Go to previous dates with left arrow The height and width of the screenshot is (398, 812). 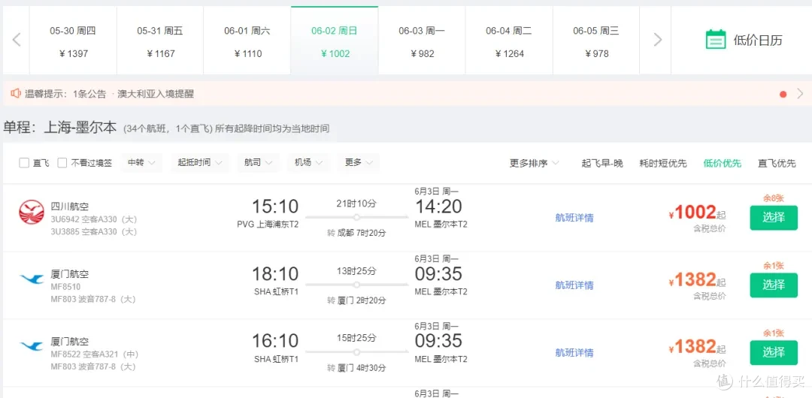tap(16, 41)
